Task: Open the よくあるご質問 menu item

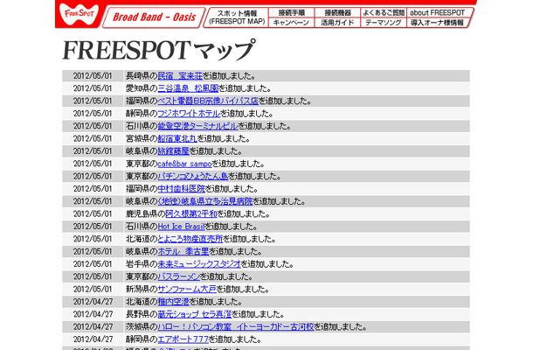Action: [384, 12]
